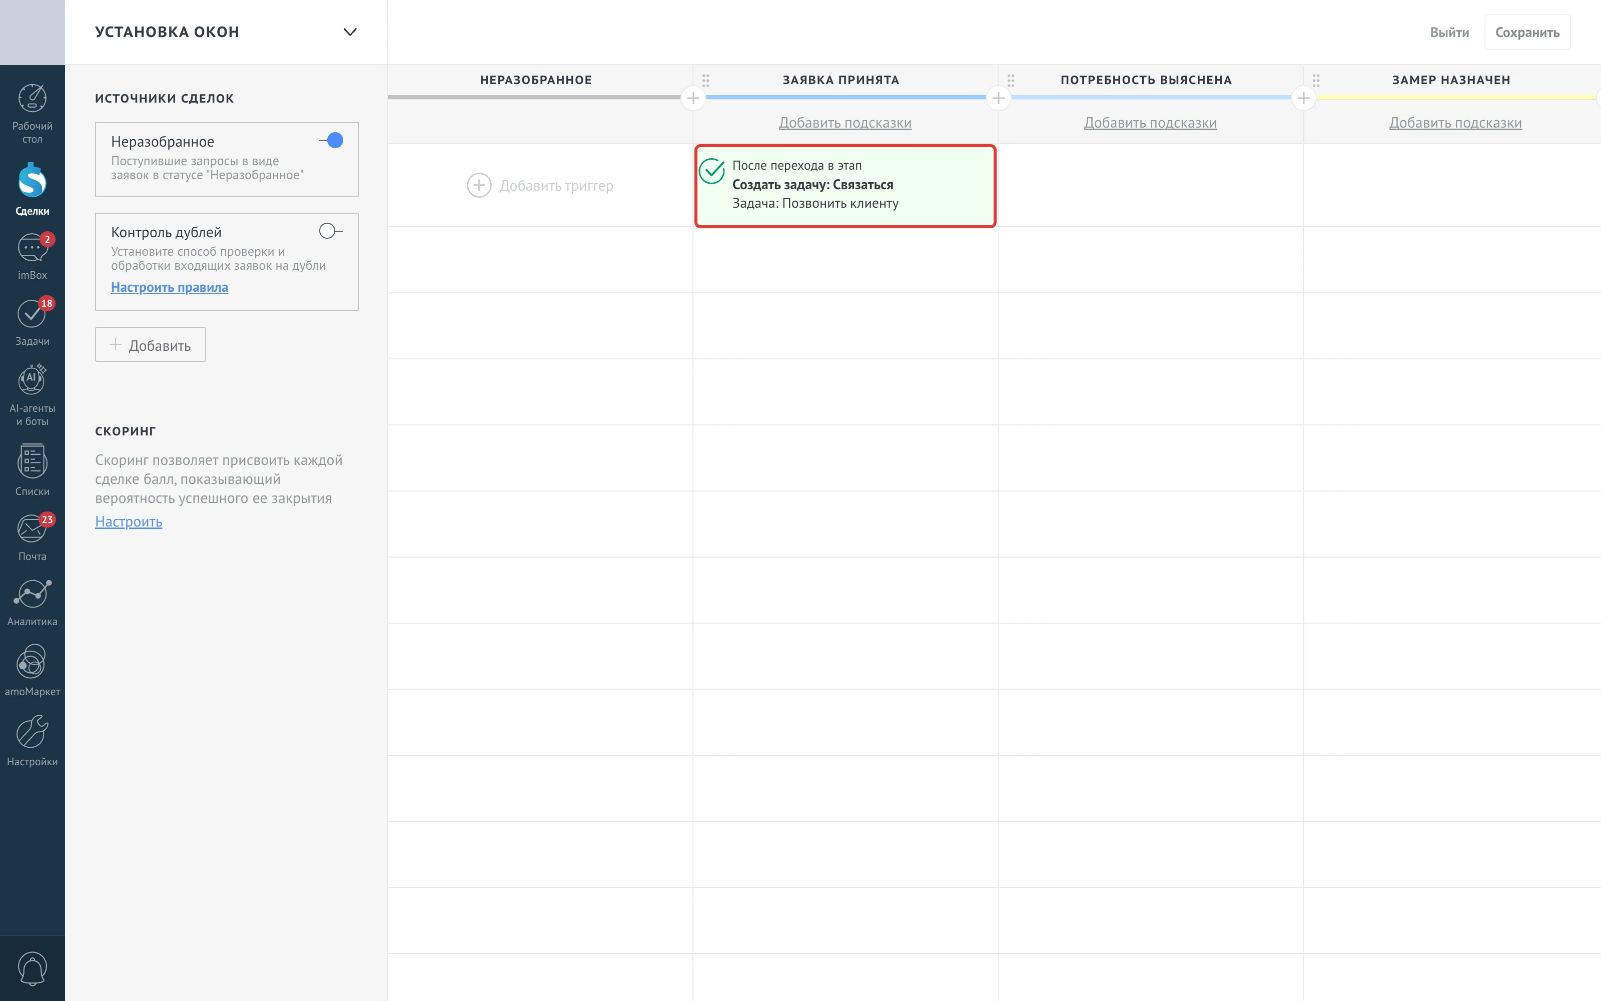Click the yellow Замер назначен color bar
1601x1001 pixels.
[x=1455, y=97]
